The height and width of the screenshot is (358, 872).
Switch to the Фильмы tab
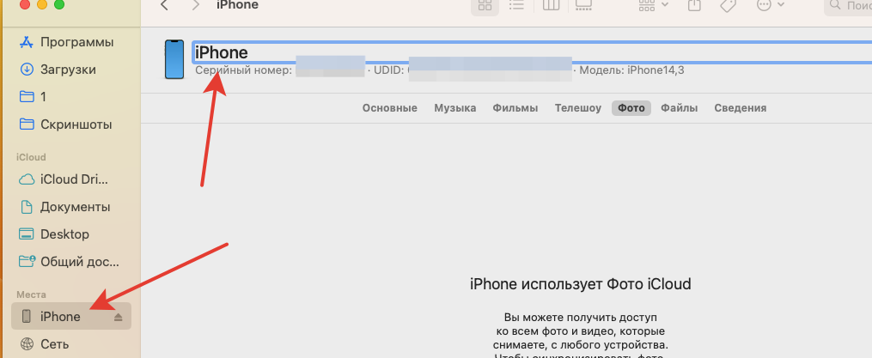515,108
